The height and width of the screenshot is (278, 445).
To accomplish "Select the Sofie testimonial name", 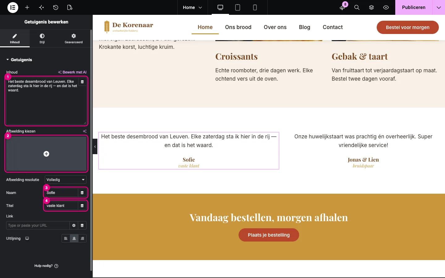I will pos(189,160).
